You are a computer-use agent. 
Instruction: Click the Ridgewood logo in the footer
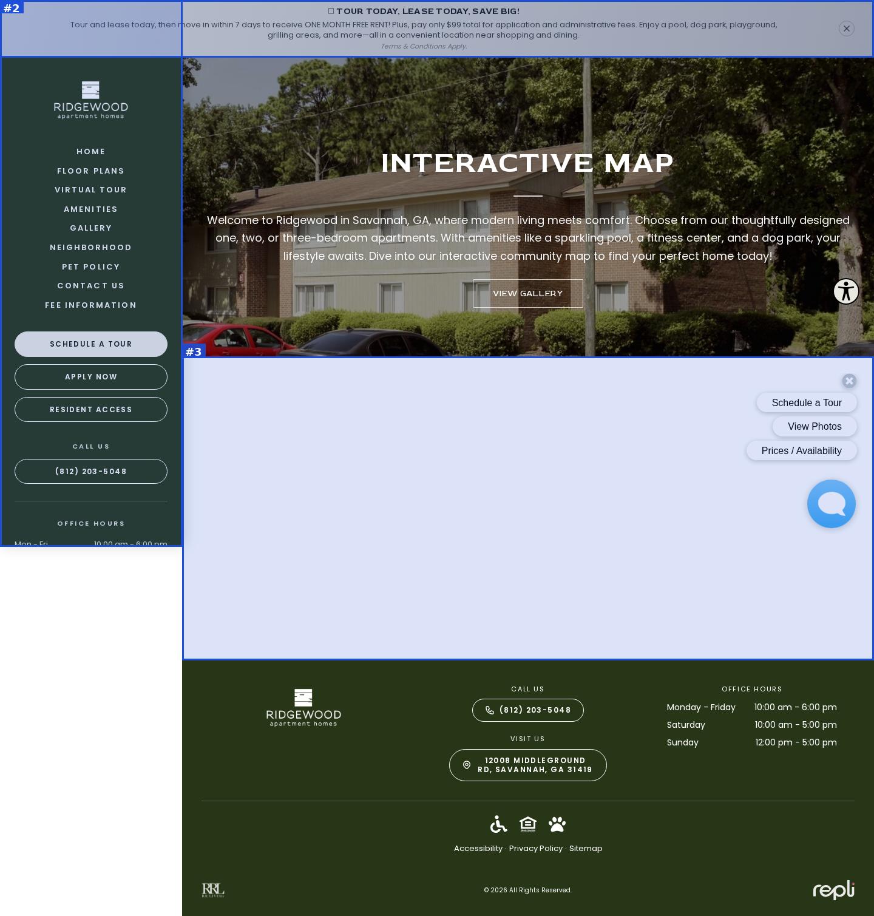(303, 707)
